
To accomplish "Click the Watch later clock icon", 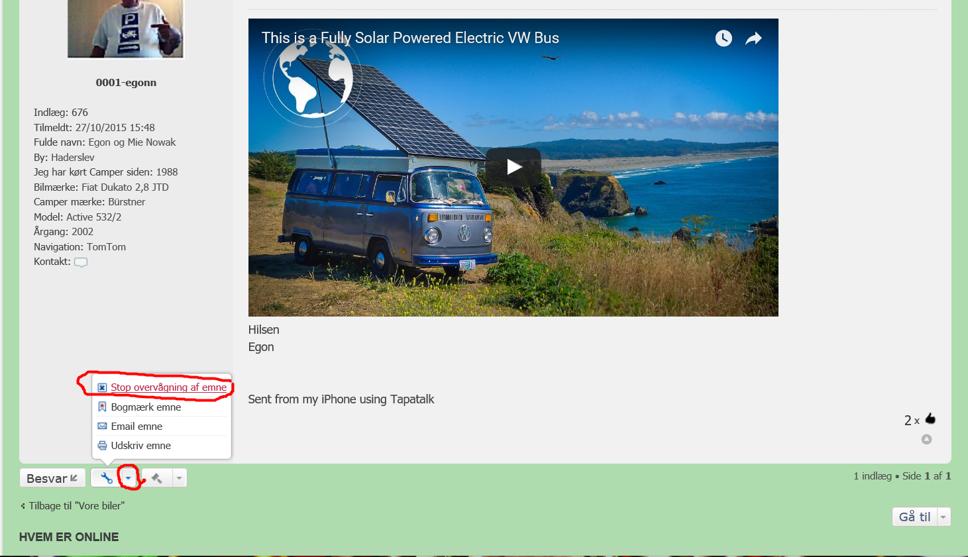I will [x=724, y=38].
